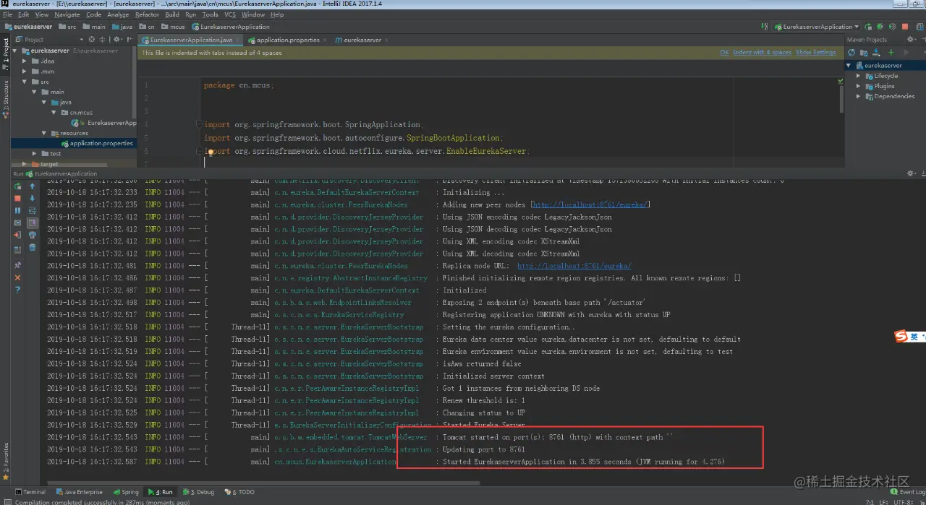The width and height of the screenshot is (926, 505).
Task: Clear all console output trash icon
Action: (x=33, y=248)
